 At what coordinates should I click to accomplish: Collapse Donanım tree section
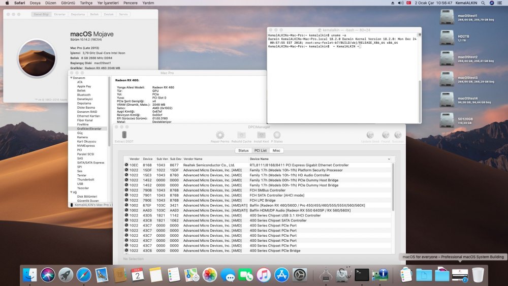click(x=71, y=78)
